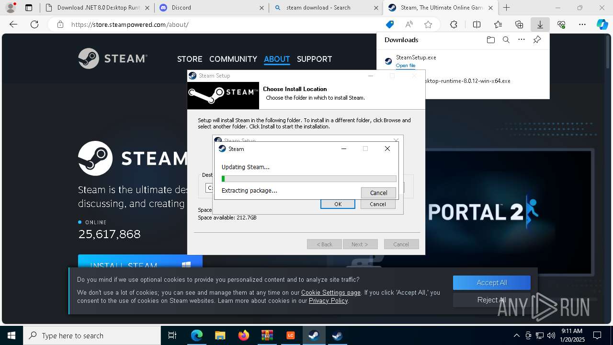View site information lock icon

(60, 24)
